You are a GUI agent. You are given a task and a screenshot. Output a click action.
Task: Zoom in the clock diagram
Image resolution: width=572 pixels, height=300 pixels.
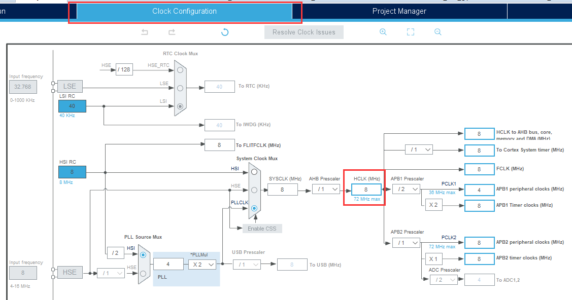pyautogui.click(x=383, y=32)
